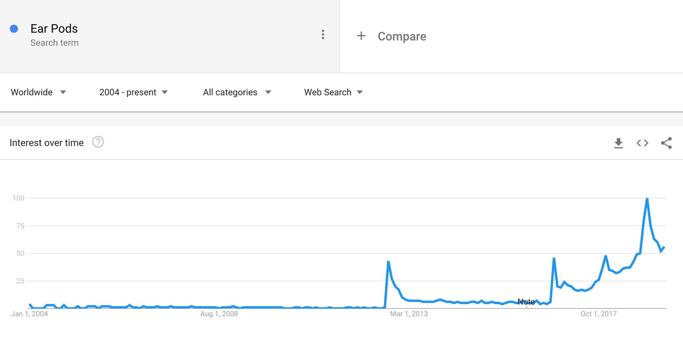Click the plus icon next to Compare

coord(361,36)
